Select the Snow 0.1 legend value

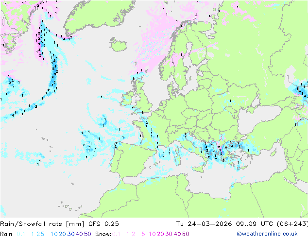pos(116,234)
